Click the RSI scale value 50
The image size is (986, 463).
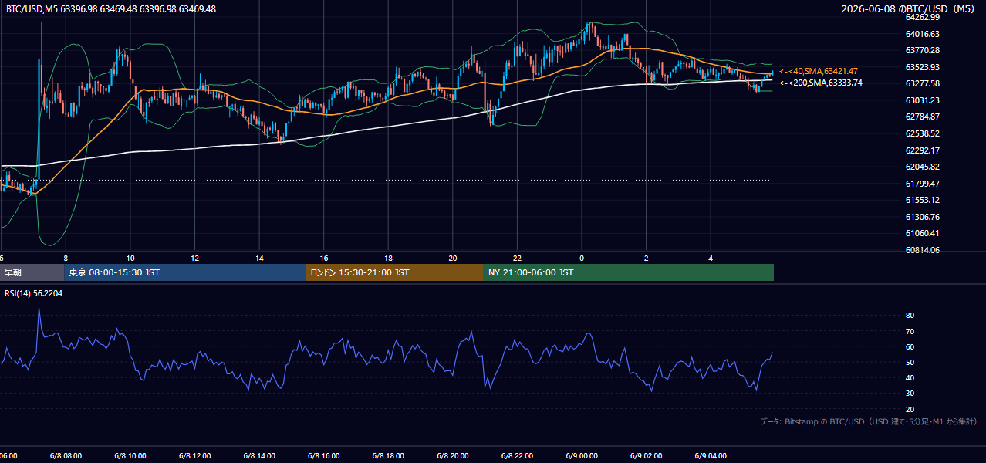[910, 362]
